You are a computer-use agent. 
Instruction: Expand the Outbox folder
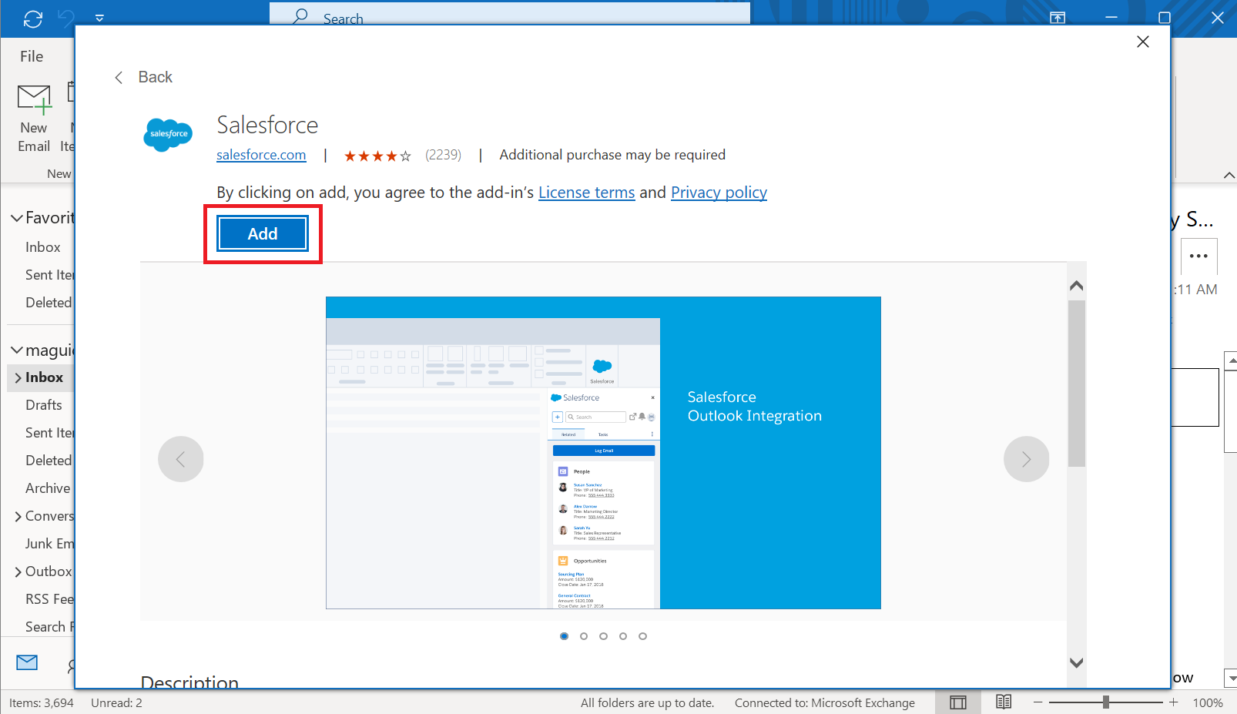[18, 572]
